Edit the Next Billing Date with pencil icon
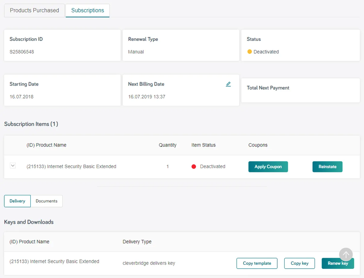The image size is (364, 278). [228, 84]
